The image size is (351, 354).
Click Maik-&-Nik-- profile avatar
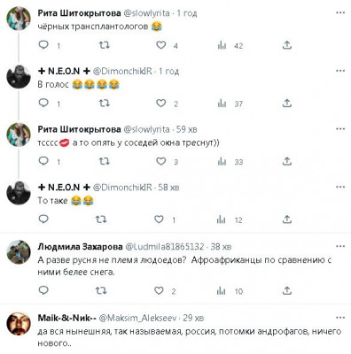[x=19, y=324]
